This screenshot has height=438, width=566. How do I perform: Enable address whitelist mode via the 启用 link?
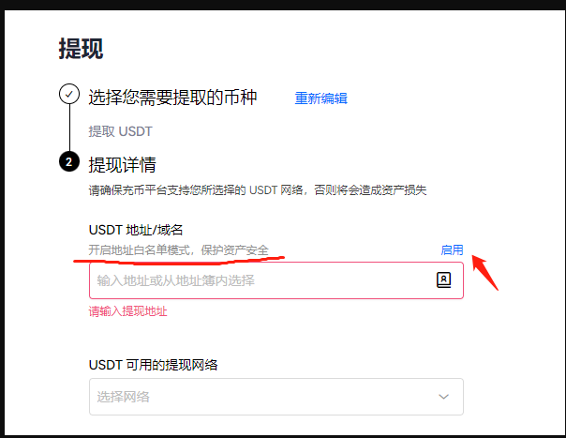pos(452,249)
